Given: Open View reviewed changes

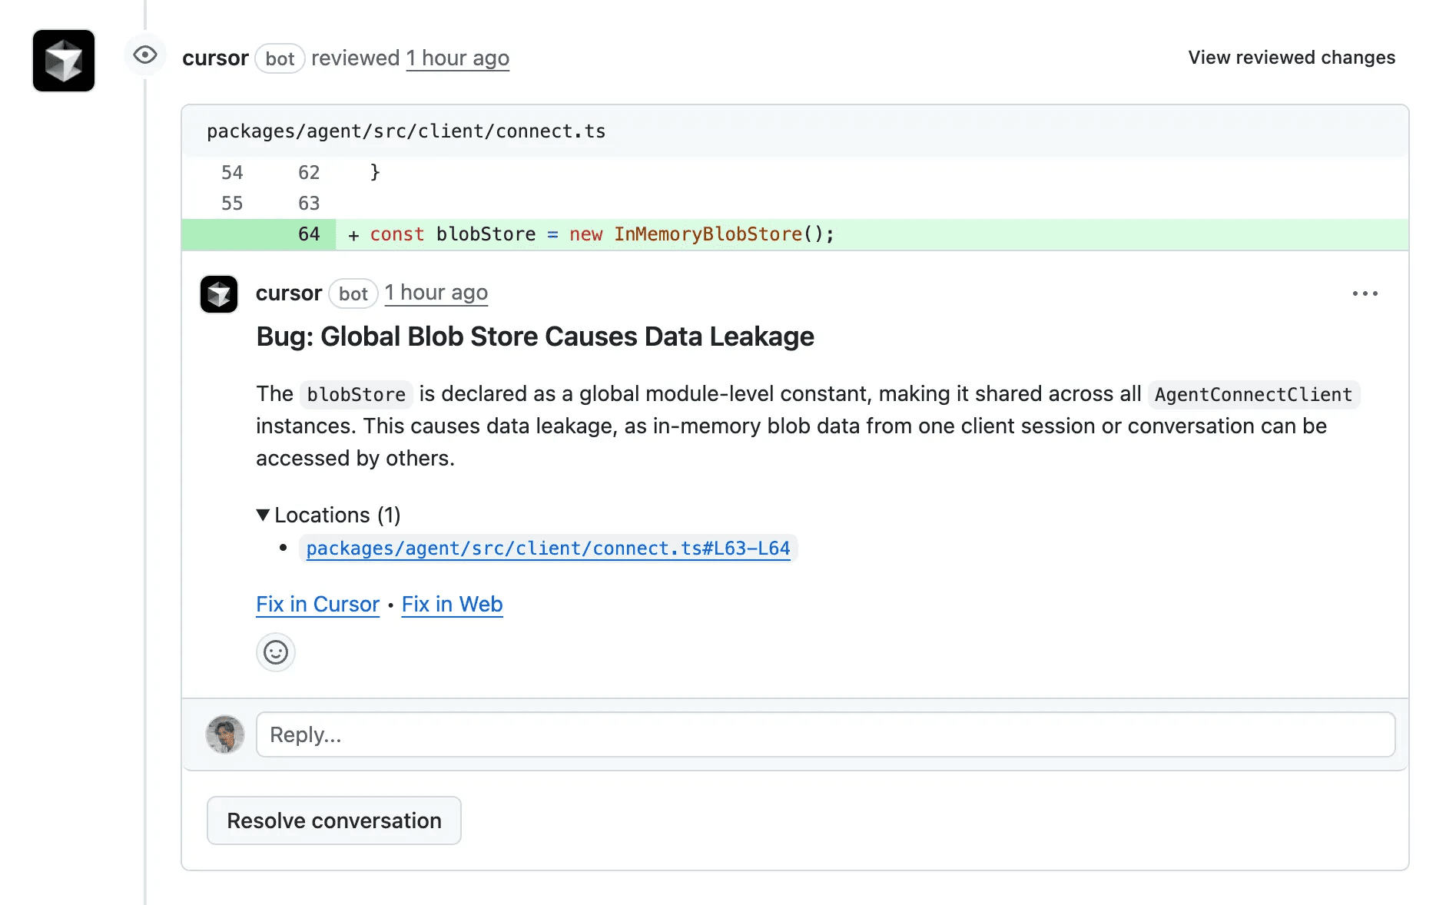Looking at the screenshot, I should click(x=1291, y=57).
